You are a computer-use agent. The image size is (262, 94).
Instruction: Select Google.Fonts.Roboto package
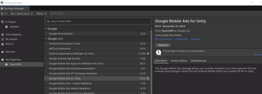point(97,34)
